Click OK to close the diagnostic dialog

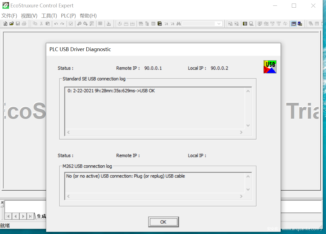pos(163,222)
